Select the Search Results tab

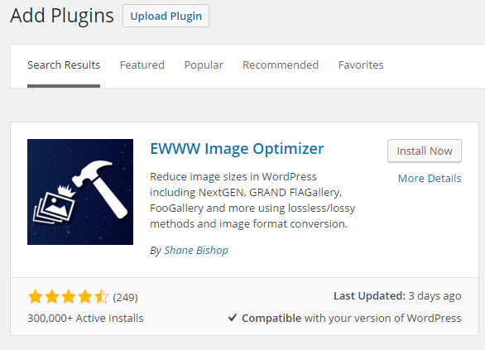tap(64, 65)
